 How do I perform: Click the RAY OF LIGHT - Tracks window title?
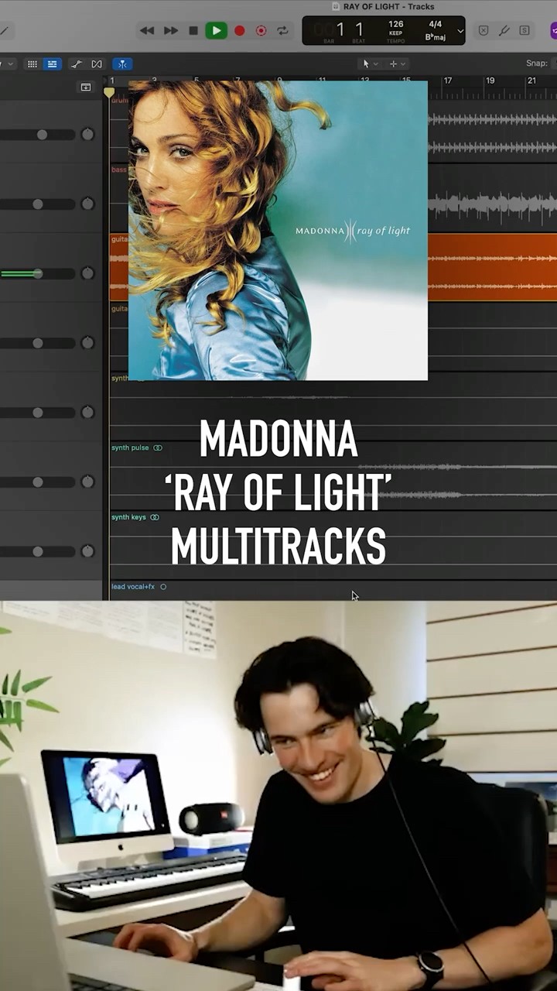388,7
